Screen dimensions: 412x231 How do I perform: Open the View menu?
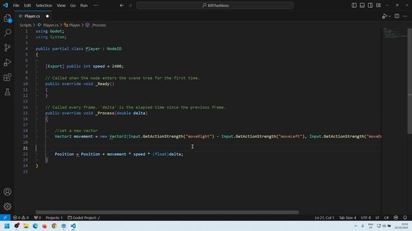(61, 5)
